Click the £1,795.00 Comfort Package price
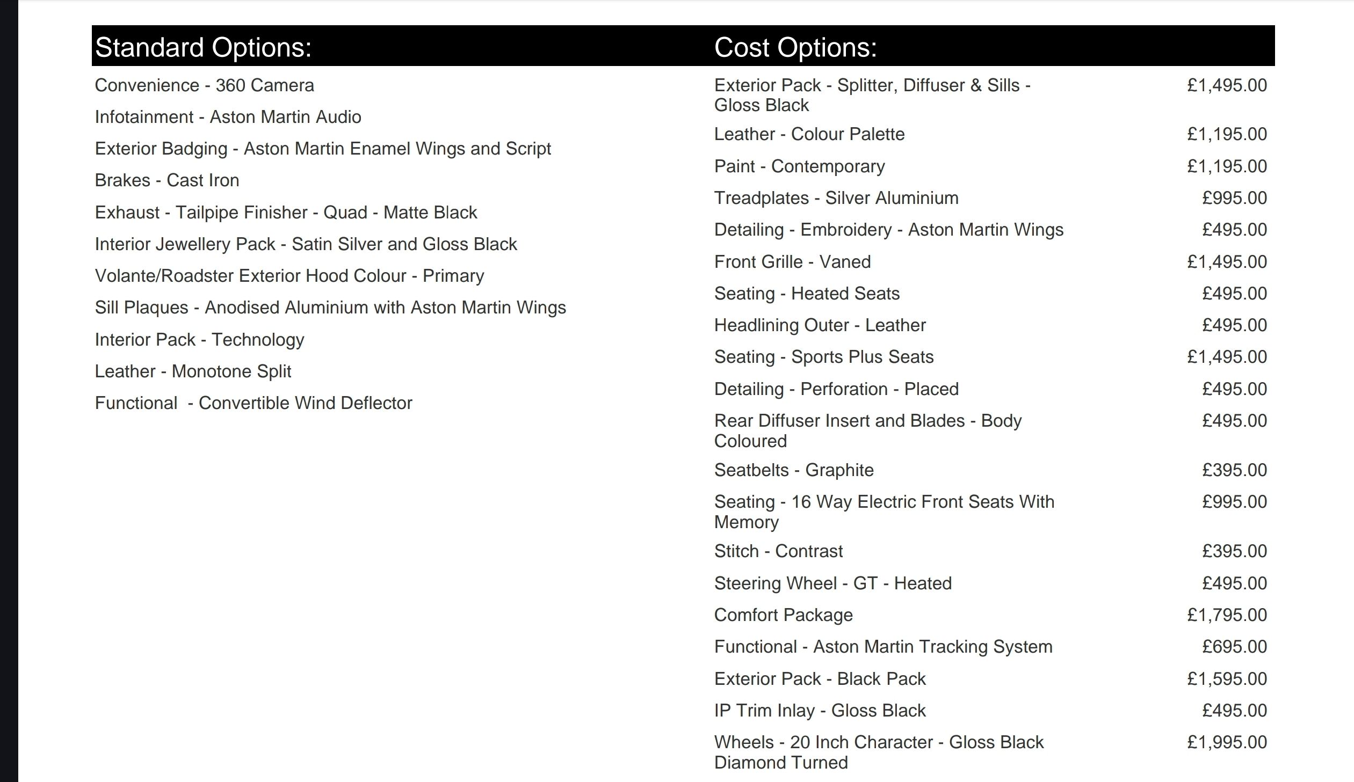 tap(1227, 615)
